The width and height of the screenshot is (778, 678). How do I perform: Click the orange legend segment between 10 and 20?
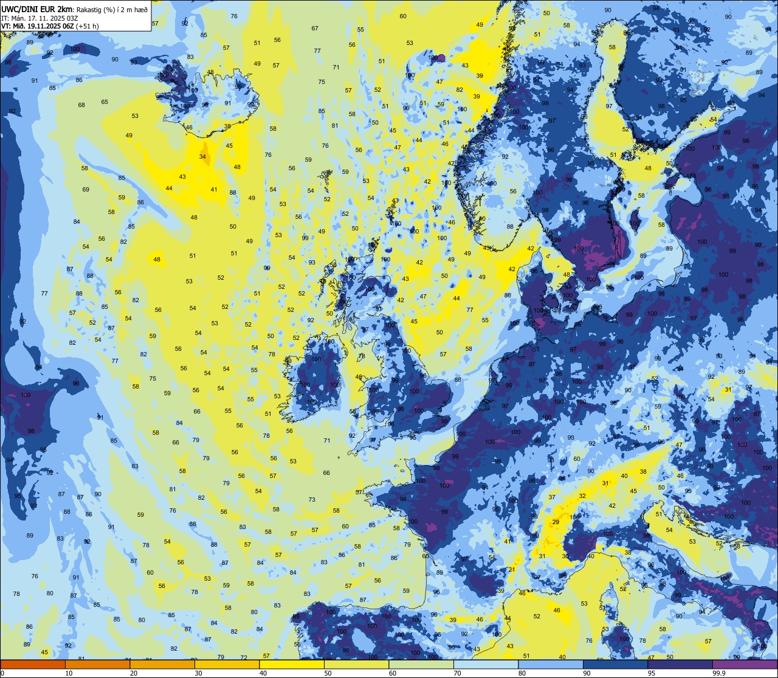[x=97, y=664]
